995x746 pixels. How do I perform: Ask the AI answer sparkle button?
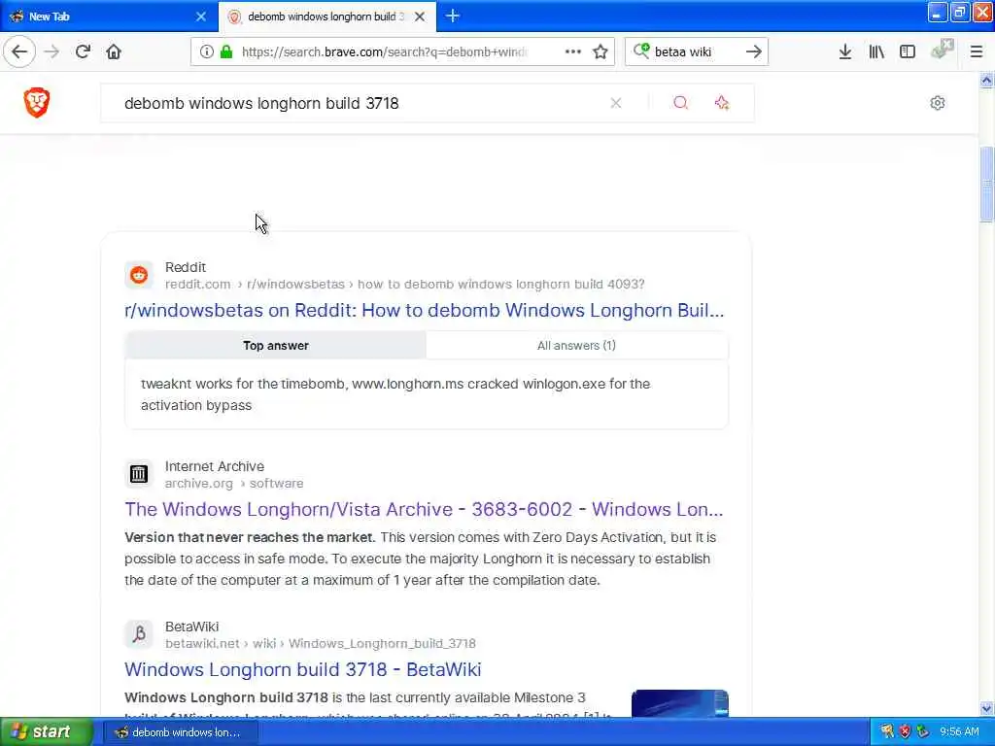(x=722, y=103)
